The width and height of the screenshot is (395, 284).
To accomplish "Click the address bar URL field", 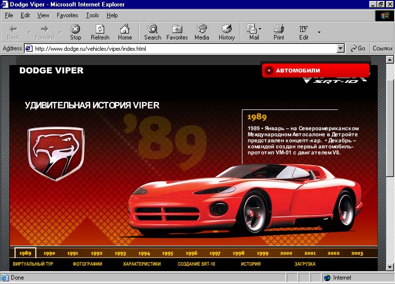I will [185, 48].
